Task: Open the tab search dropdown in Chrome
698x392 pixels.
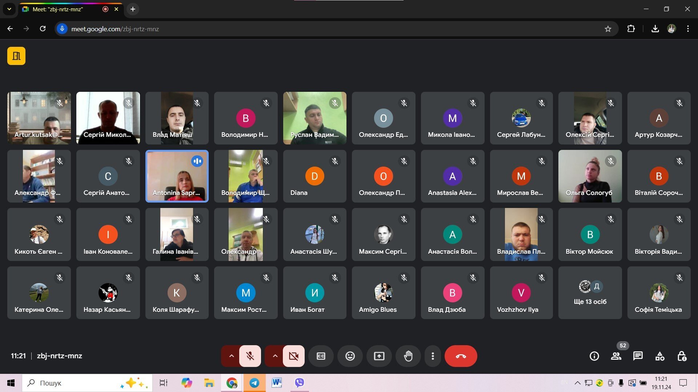Action: click(9, 9)
